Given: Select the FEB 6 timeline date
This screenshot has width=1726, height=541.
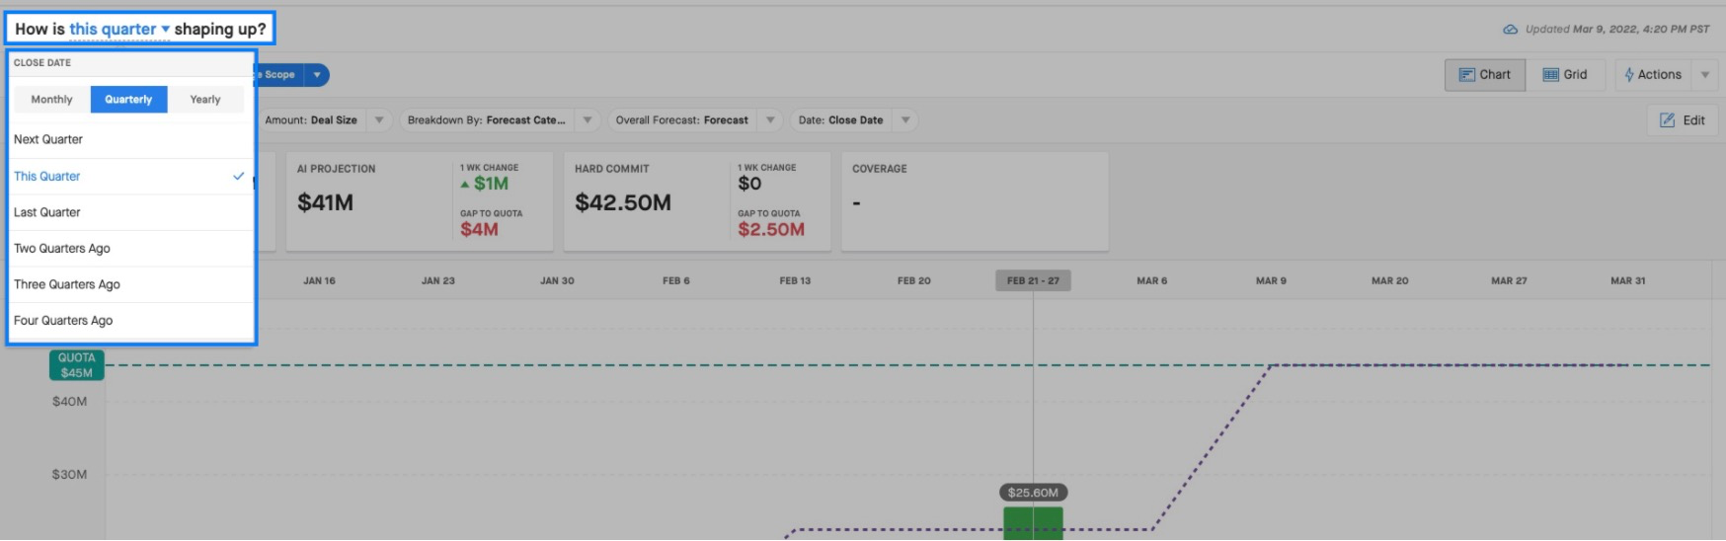Looking at the screenshot, I should [676, 281].
